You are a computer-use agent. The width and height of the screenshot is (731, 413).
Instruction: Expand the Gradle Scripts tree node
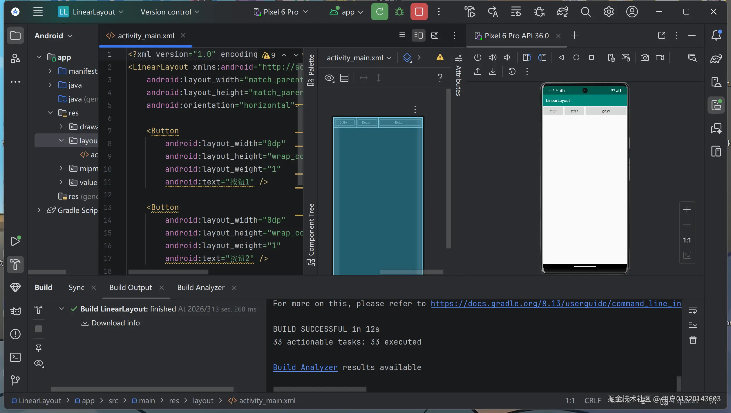coord(39,210)
